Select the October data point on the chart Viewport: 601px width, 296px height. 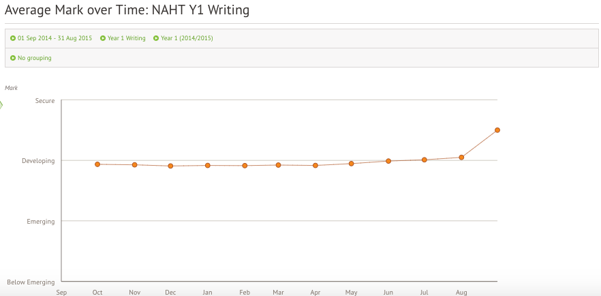point(97,164)
